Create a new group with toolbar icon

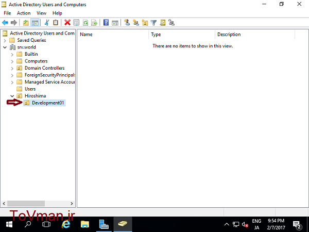[x=136, y=23]
